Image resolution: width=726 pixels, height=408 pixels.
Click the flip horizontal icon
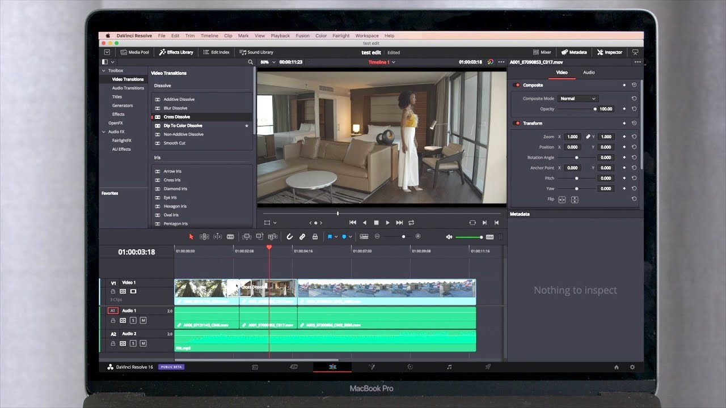click(562, 199)
